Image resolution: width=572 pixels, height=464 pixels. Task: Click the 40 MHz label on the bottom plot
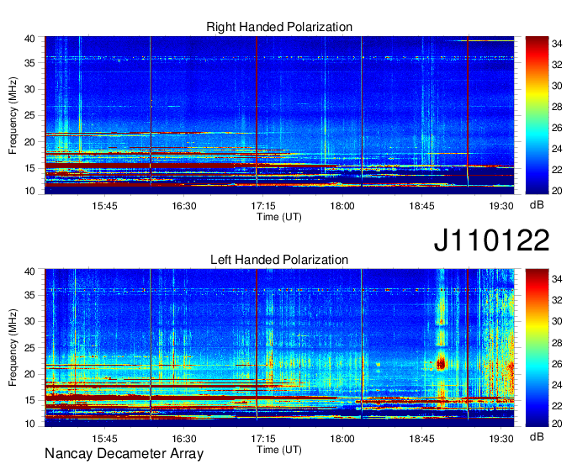29,272
